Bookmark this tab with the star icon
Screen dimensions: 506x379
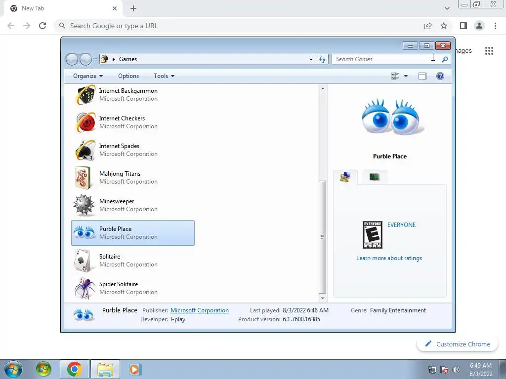click(444, 26)
